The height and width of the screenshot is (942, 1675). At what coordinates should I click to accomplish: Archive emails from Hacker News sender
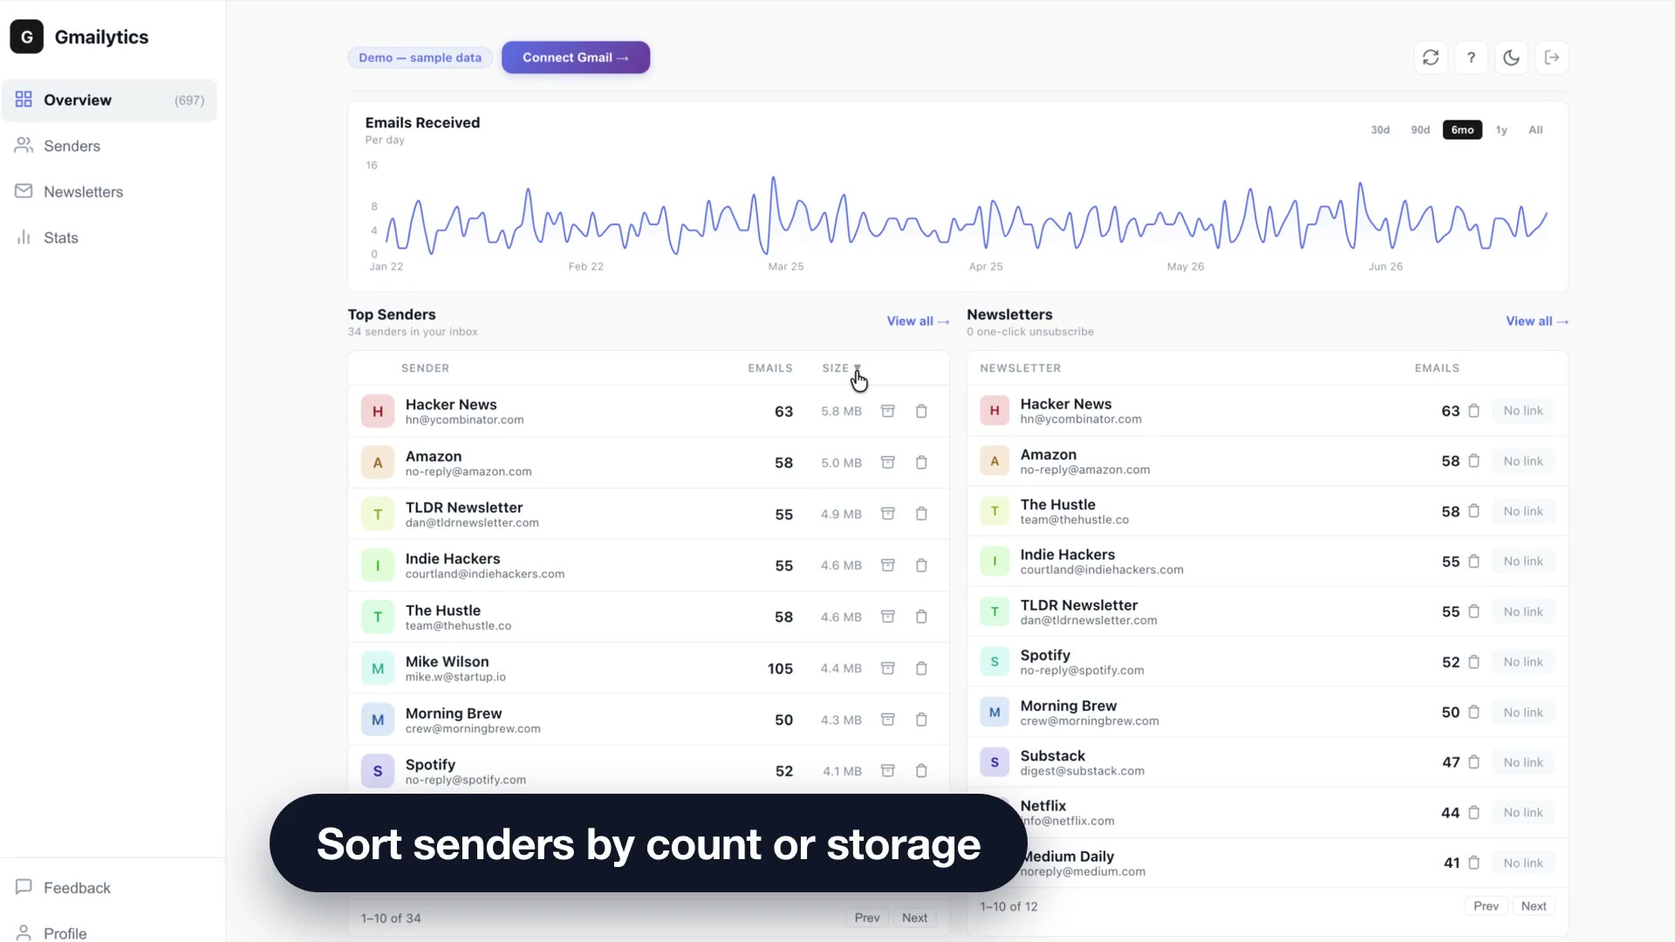coord(888,411)
